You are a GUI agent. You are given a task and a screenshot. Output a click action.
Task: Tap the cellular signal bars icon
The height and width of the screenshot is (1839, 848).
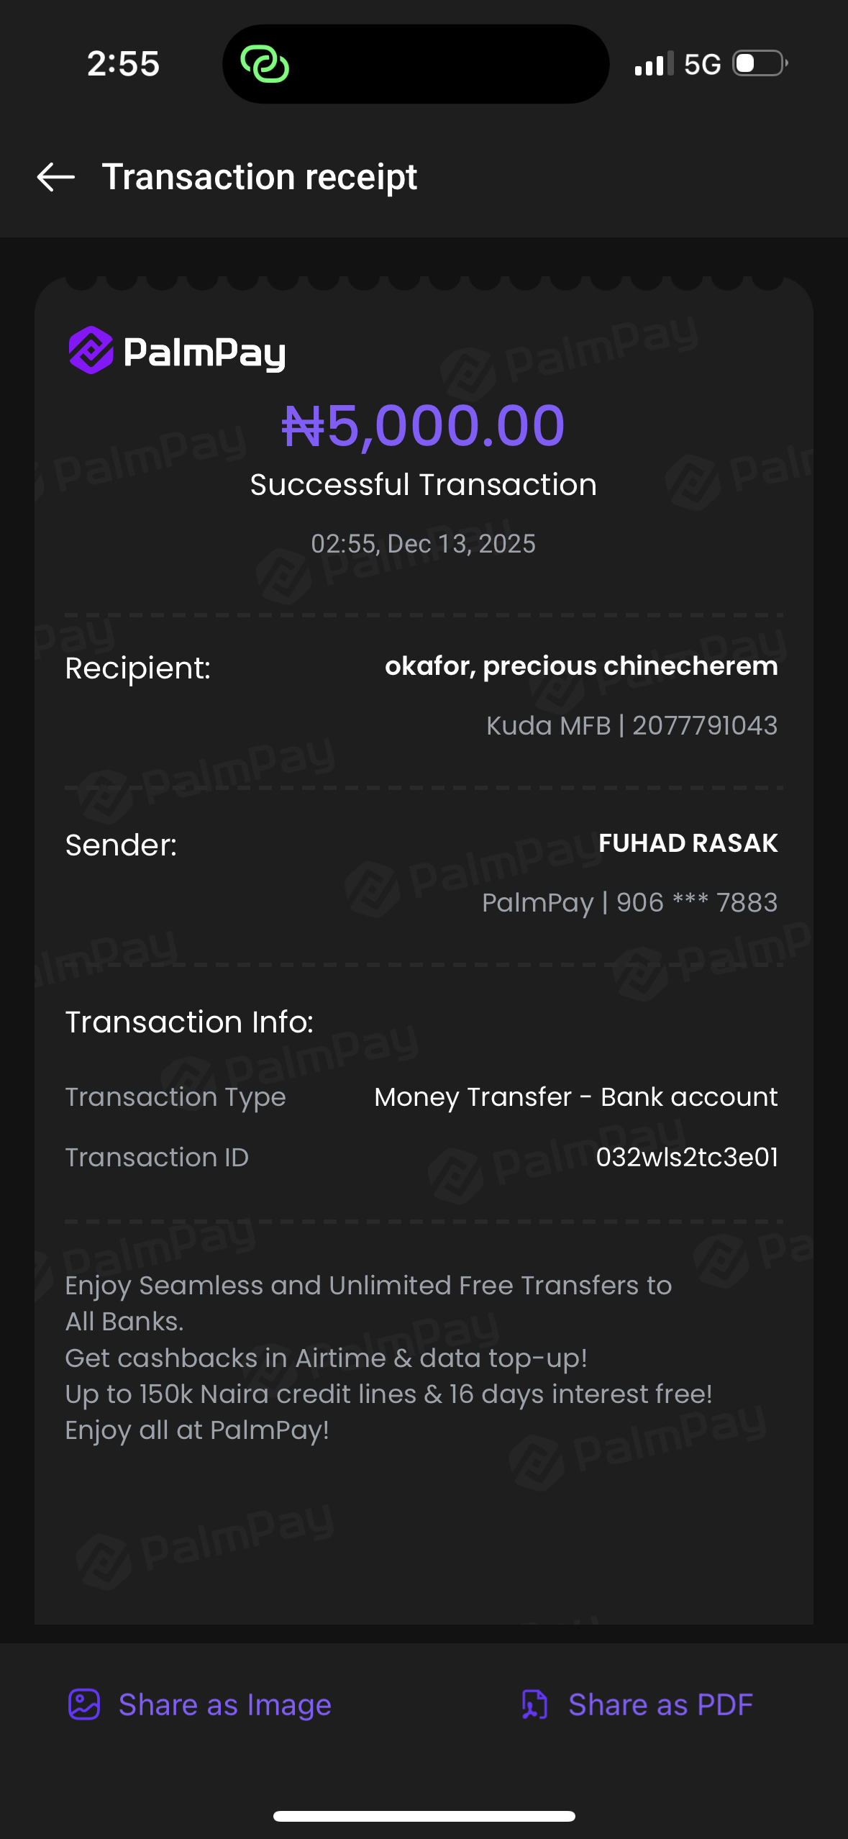[x=654, y=64]
